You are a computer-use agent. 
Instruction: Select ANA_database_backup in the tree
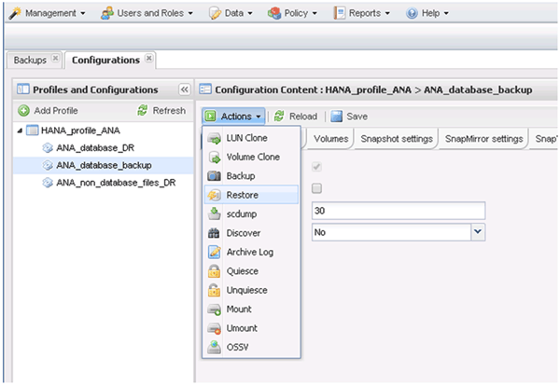pos(104,165)
